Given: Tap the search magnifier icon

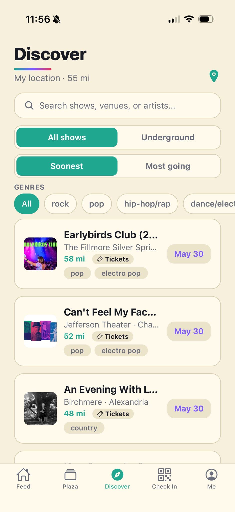Looking at the screenshot, I should [29, 105].
